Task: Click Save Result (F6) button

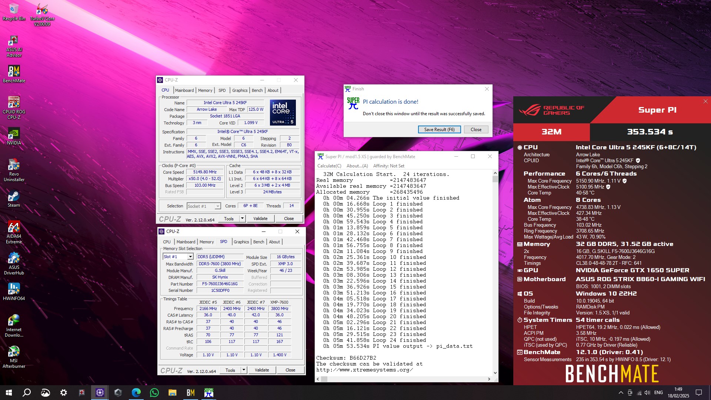Action: 439,130
